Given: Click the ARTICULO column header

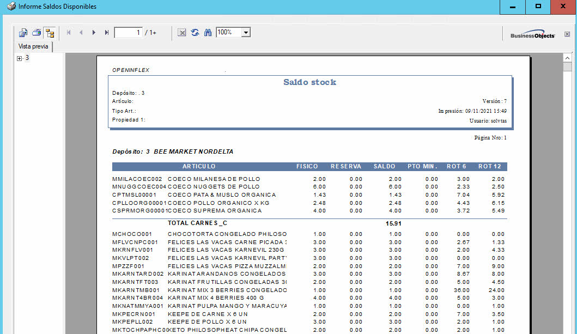Looking at the screenshot, I should [199, 167].
